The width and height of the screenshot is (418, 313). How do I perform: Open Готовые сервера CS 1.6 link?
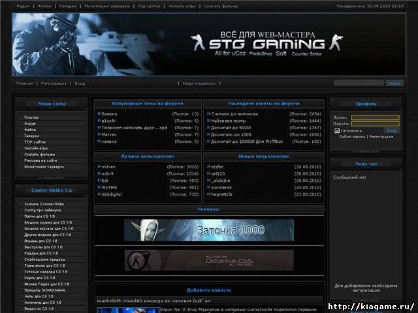[x=46, y=272]
